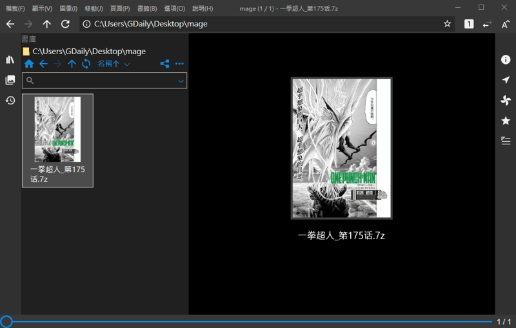Click the page slider handle
The width and height of the screenshot is (516, 328).
pos(6,322)
